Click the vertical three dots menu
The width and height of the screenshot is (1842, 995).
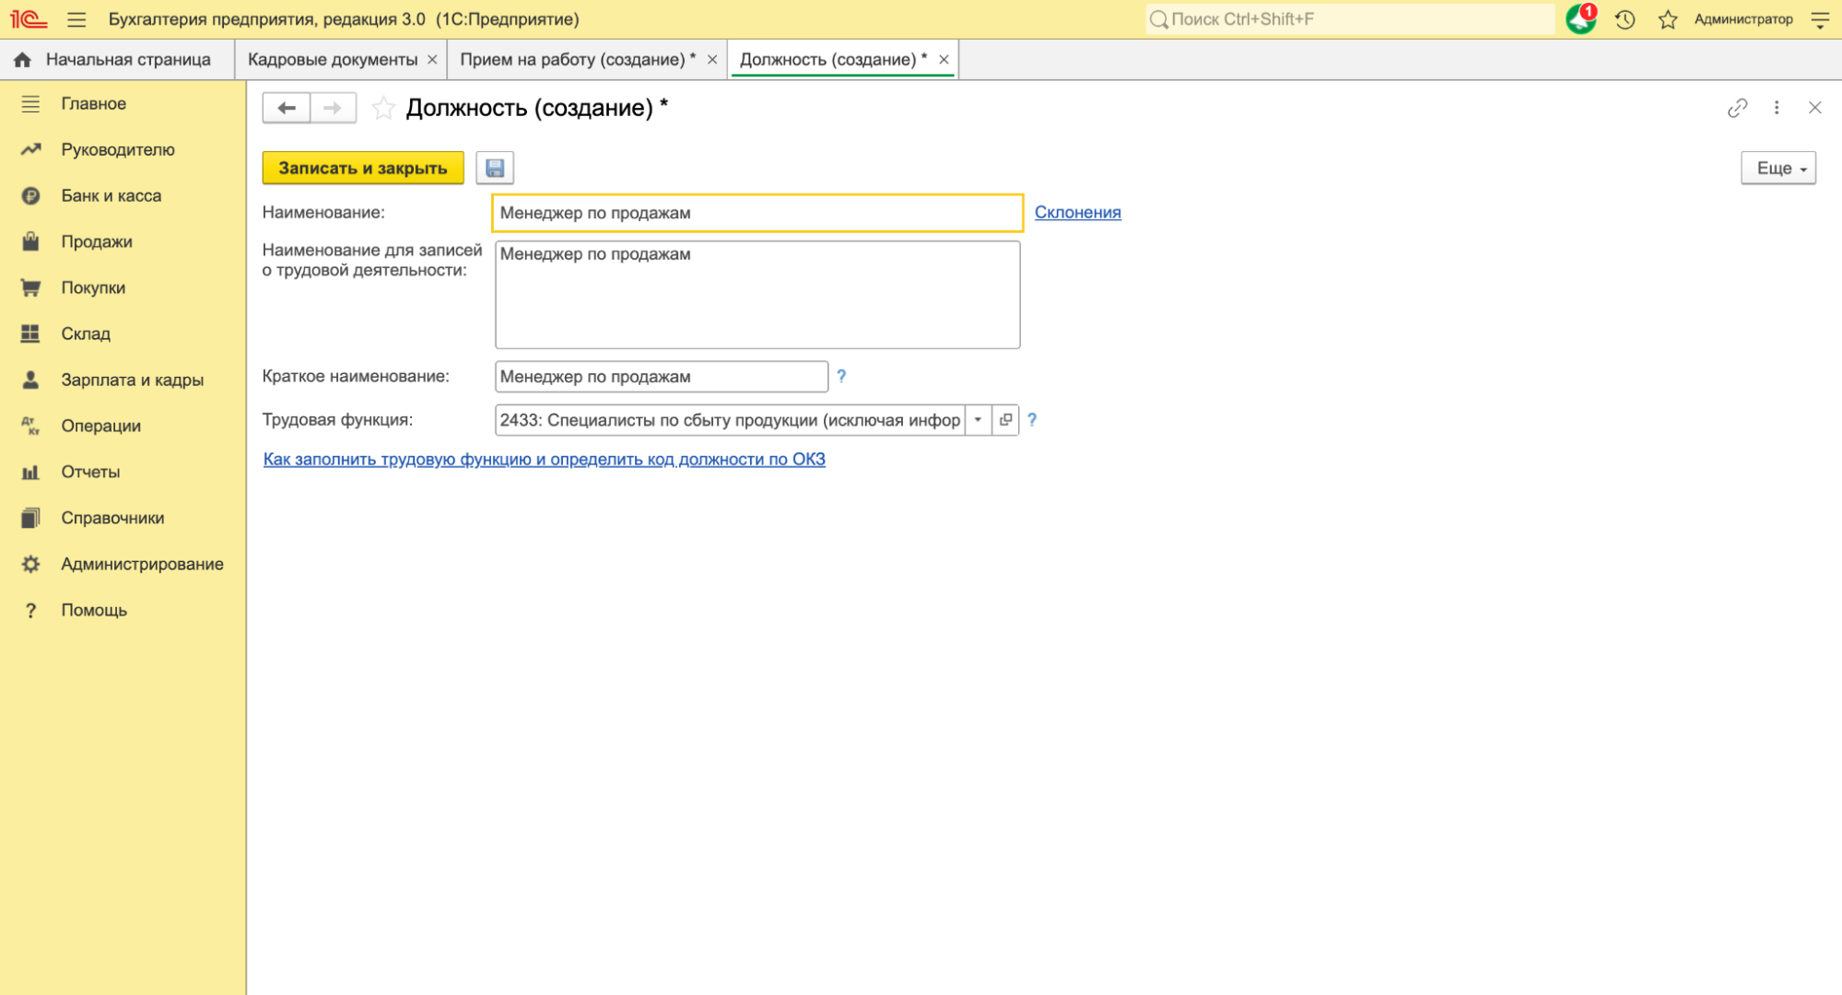point(1777,108)
